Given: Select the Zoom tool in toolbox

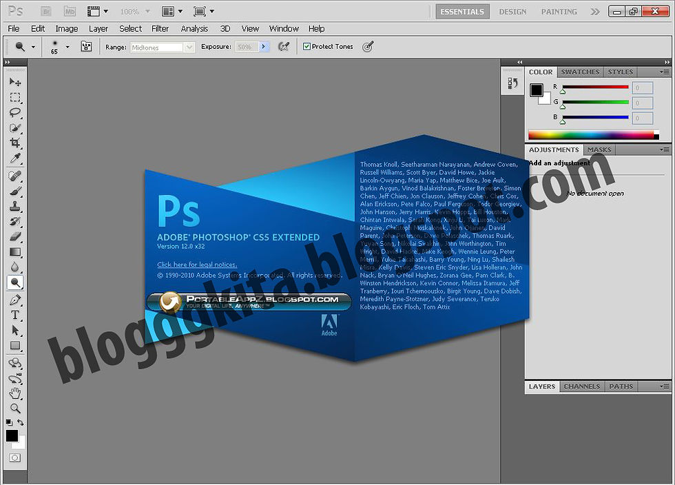Looking at the screenshot, I should pyautogui.click(x=15, y=409).
